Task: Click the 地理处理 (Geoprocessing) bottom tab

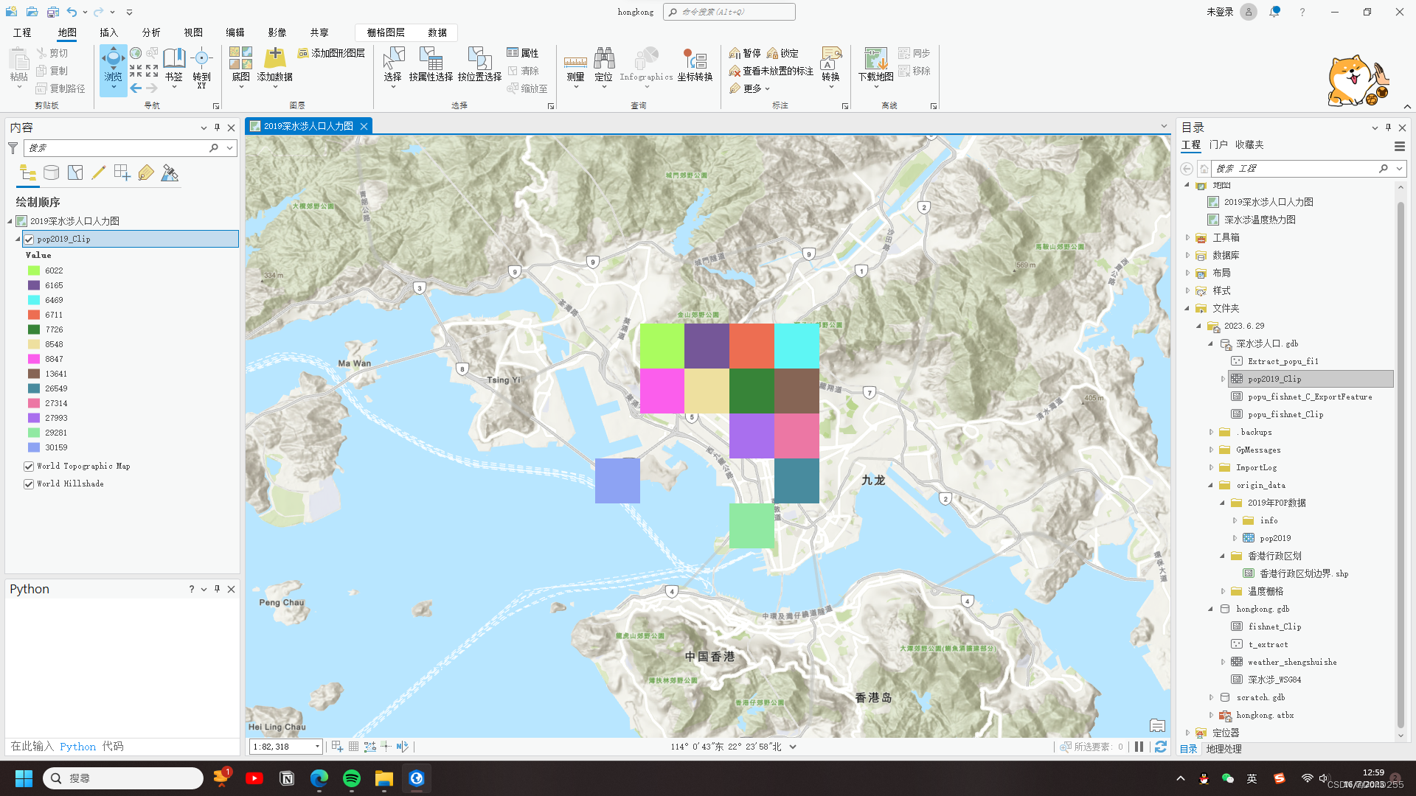Action: [x=1224, y=749]
